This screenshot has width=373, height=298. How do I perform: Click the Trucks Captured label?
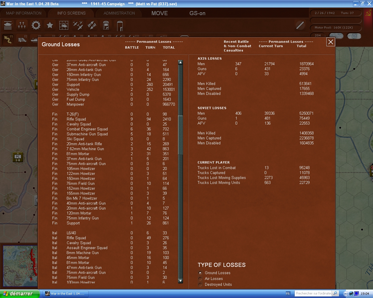pos(211,173)
